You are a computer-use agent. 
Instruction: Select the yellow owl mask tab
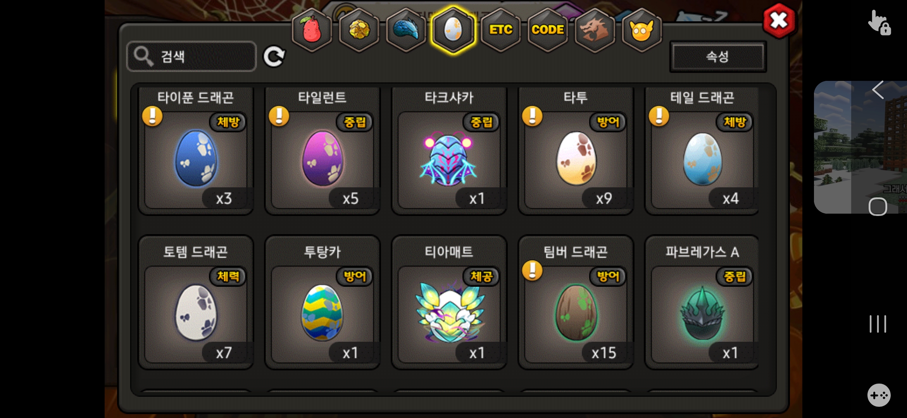click(x=641, y=29)
